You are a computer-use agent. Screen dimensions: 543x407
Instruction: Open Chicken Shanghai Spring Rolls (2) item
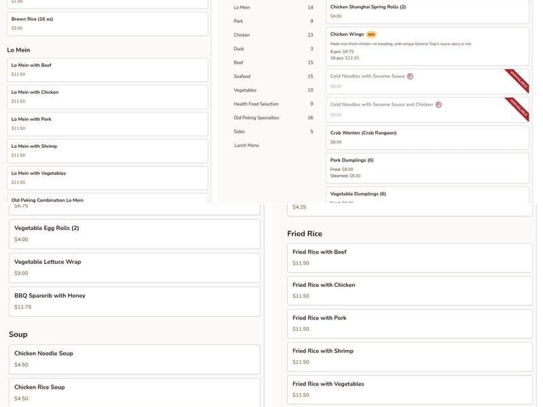click(x=427, y=11)
